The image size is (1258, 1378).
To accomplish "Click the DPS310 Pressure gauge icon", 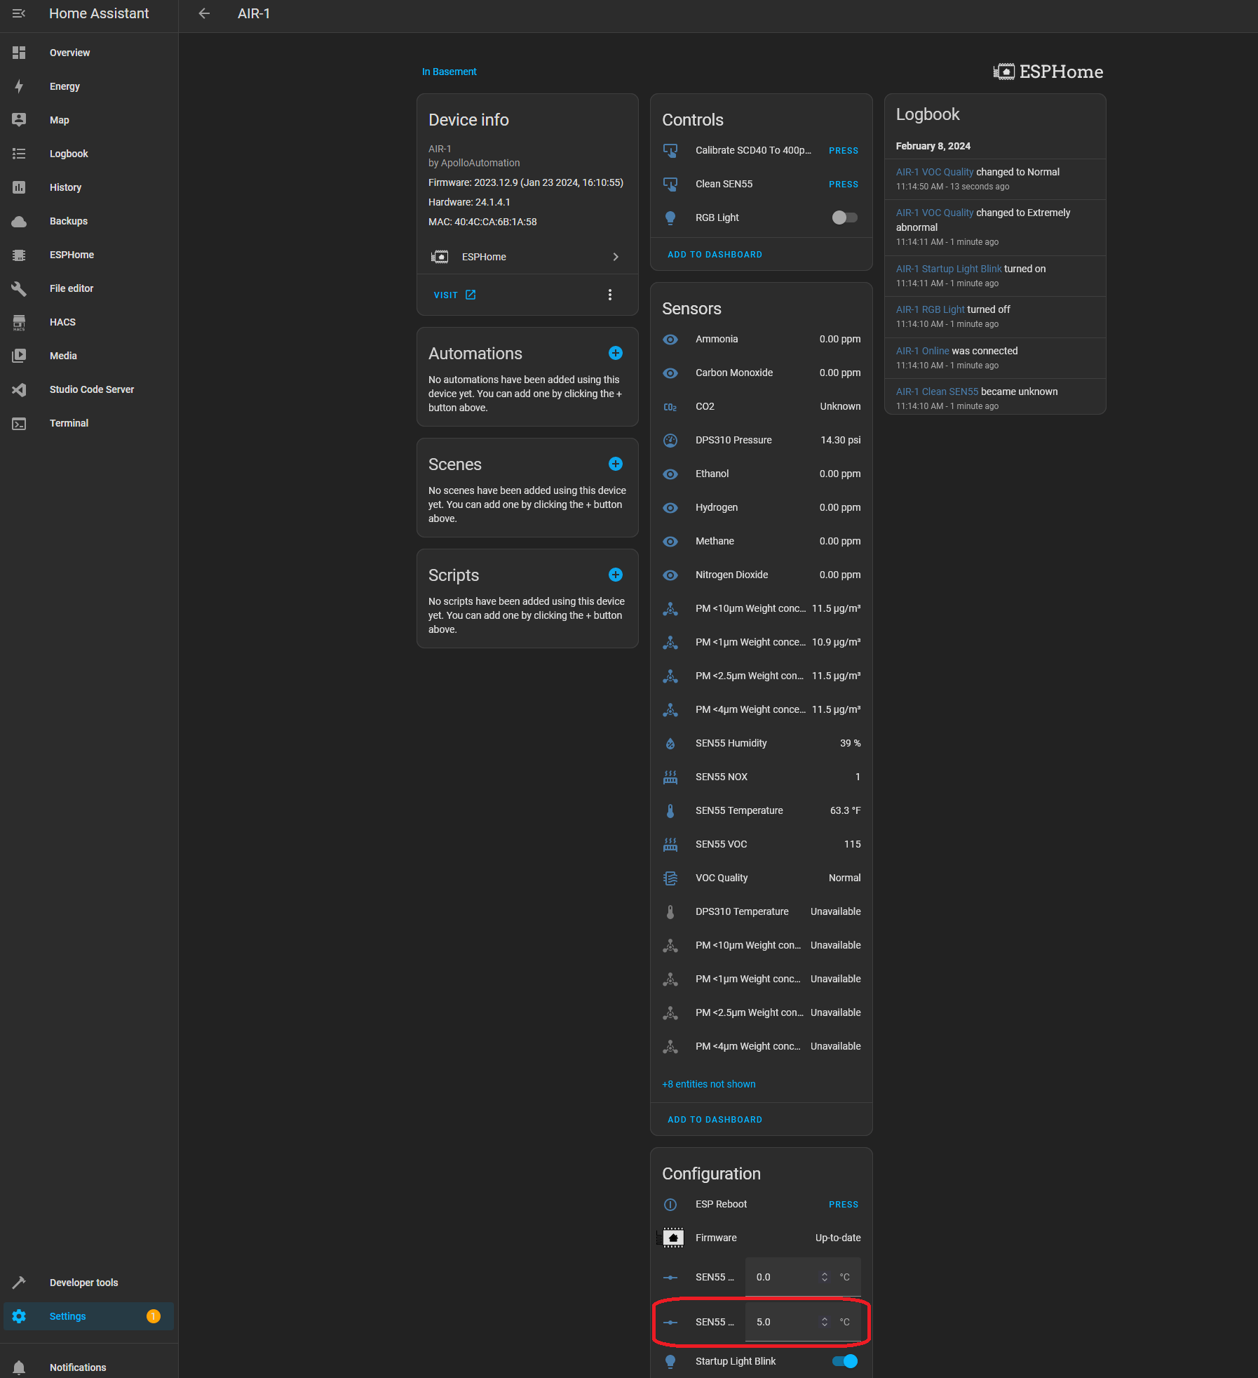I will [x=670, y=441].
